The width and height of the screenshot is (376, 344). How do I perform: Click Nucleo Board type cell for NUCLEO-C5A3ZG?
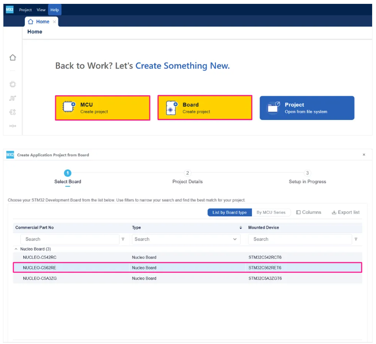(144, 278)
